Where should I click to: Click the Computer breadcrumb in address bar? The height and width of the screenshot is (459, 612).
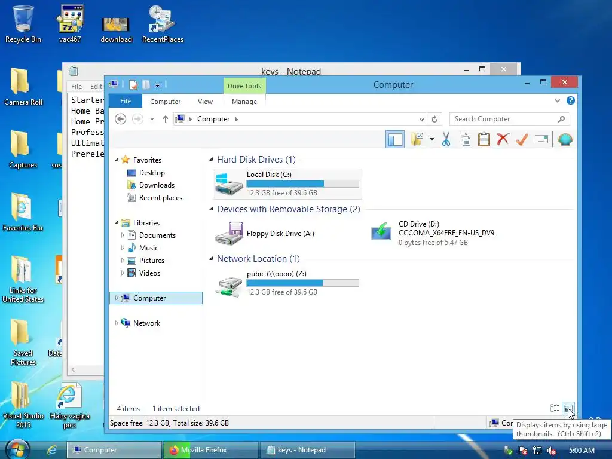[x=213, y=119]
